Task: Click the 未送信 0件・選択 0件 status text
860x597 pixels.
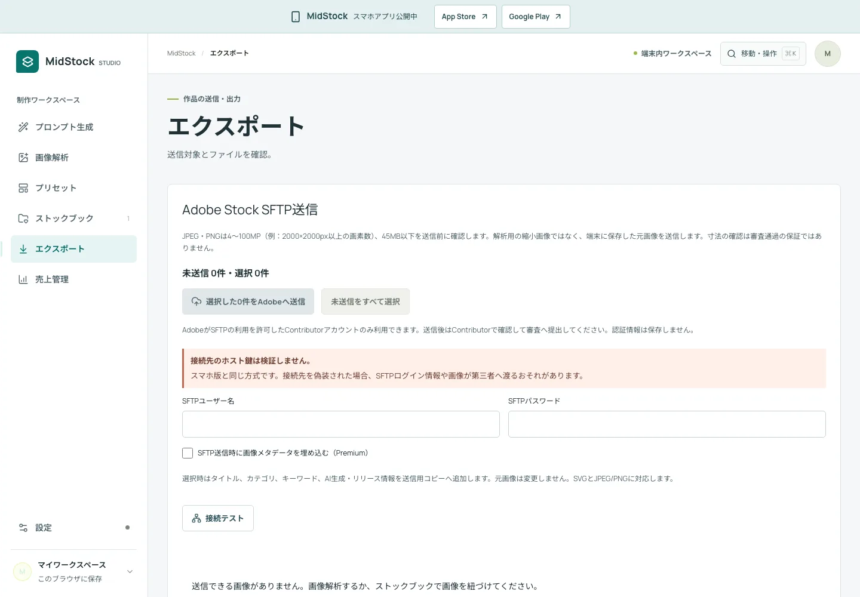Action: point(226,273)
